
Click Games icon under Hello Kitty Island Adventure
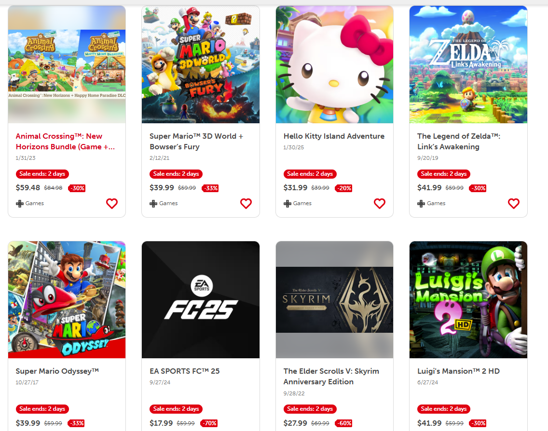(x=288, y=203)
